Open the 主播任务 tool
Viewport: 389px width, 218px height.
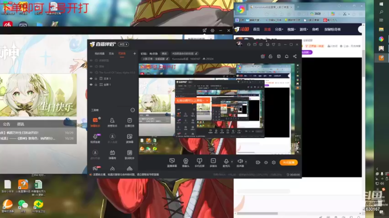(129, 123)
